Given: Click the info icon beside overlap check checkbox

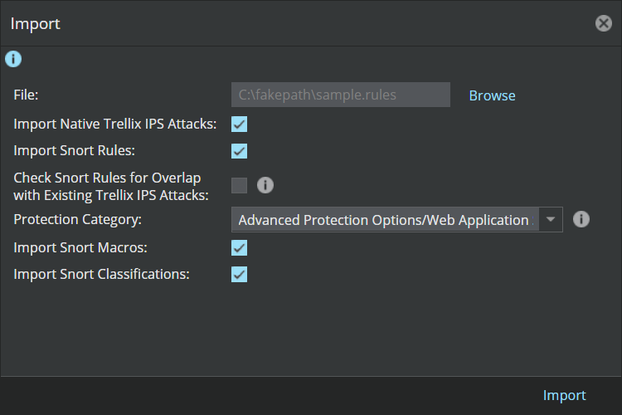Looking at the screenshot, I should pos(265,185).
